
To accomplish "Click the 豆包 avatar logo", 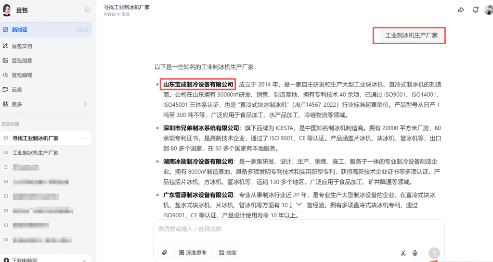I will 7,10.
